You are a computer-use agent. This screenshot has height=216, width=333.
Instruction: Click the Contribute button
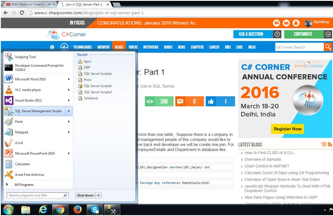[308, 34]
